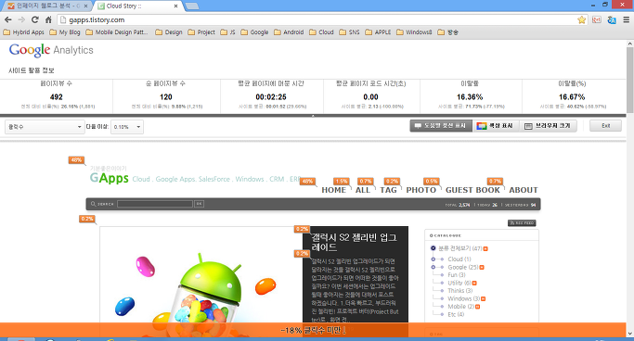Go back with the browser back arrow
Screen dimensions: 634x341
(x=7, y=19)
